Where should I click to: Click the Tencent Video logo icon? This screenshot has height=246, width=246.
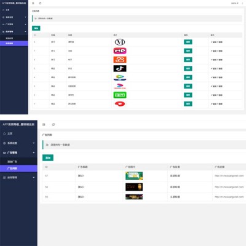(120, 77)
